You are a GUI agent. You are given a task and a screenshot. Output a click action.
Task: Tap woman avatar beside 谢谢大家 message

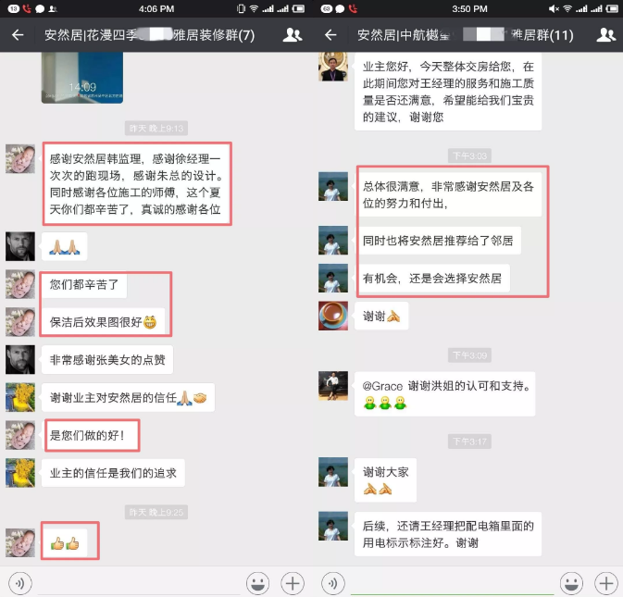point(333,472)
